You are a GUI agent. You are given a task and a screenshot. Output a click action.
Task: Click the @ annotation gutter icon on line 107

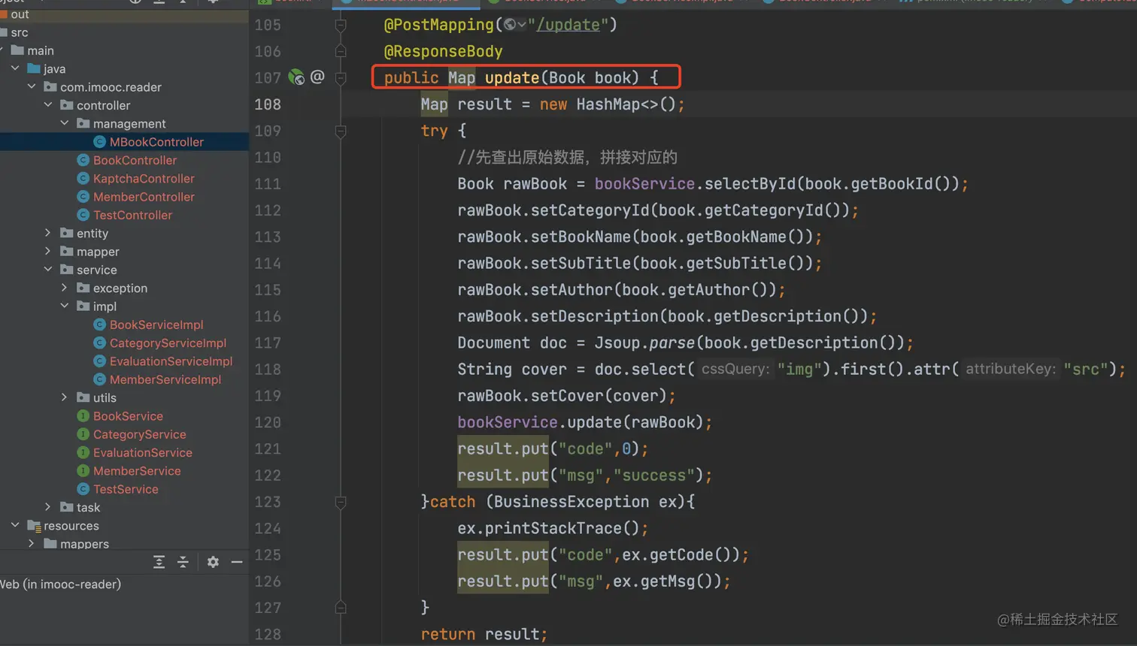click(317, 77)
